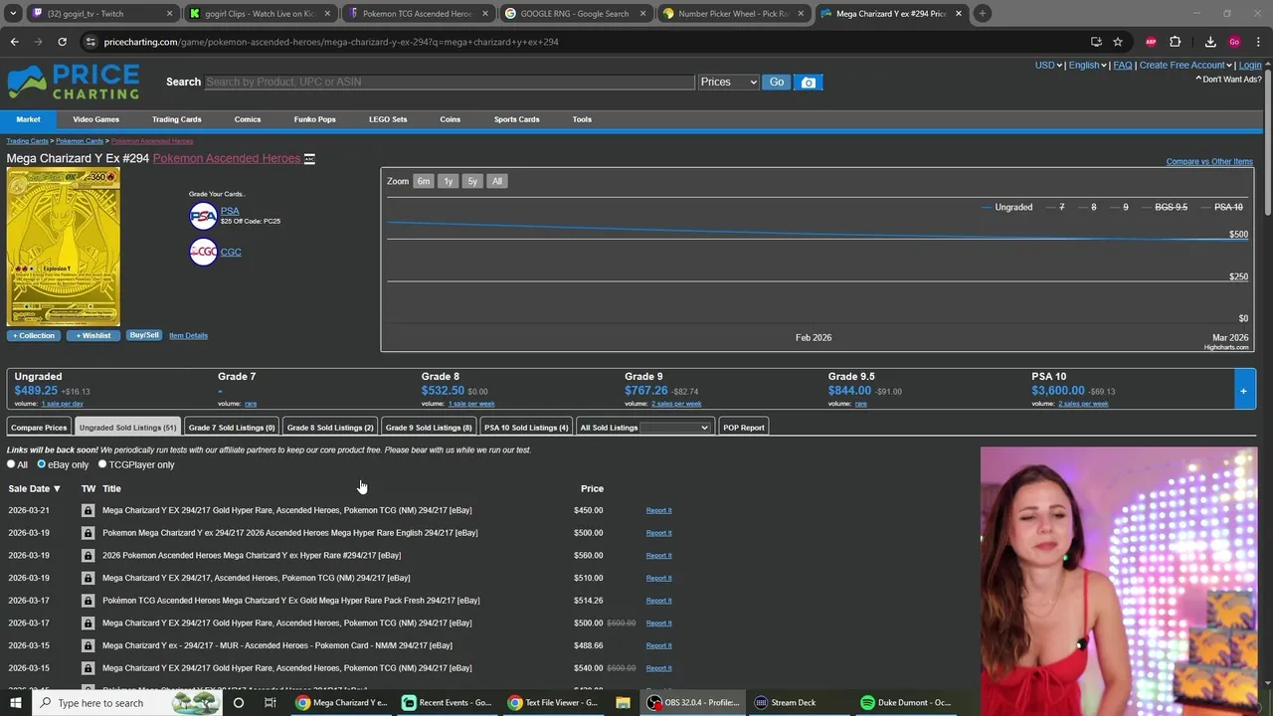Click Report It for the $450.00 listing
The image size is (1273, 716).
(658, 510)
